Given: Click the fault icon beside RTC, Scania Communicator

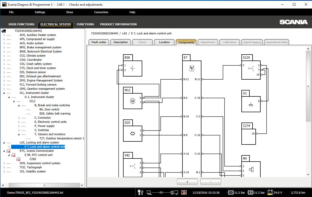Looking at the screenshot, I should [x=9, y=151].
